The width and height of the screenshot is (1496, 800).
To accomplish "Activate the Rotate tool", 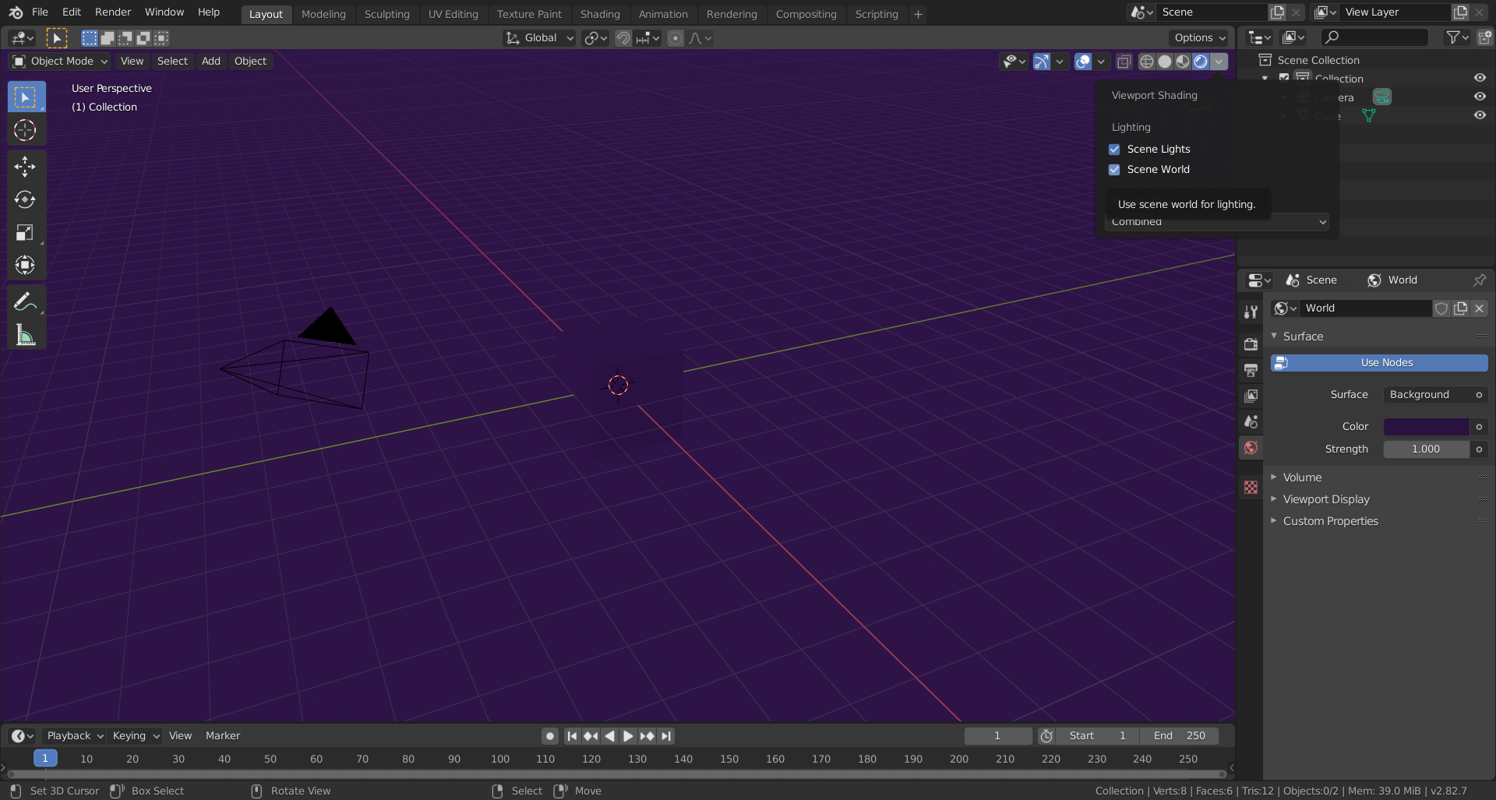I will tap(26, 199).
